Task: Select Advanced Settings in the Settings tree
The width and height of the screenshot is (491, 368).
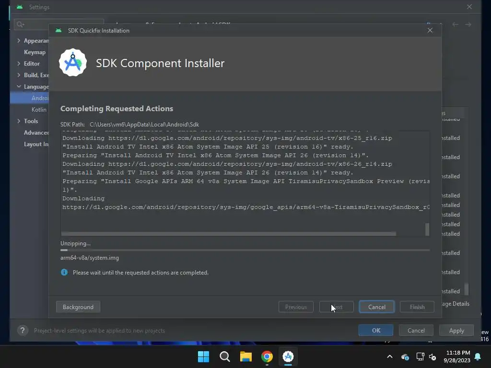Action: coord(36,133)
